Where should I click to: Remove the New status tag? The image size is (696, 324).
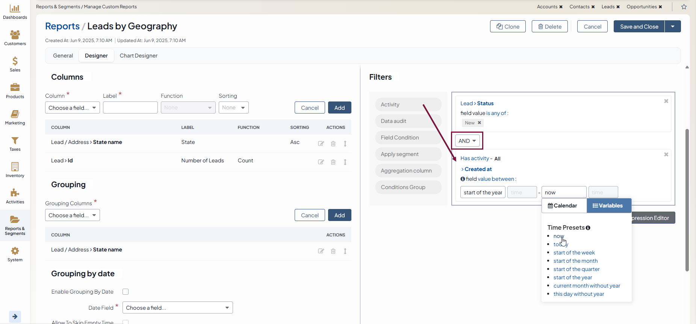(x=479, y=123)
